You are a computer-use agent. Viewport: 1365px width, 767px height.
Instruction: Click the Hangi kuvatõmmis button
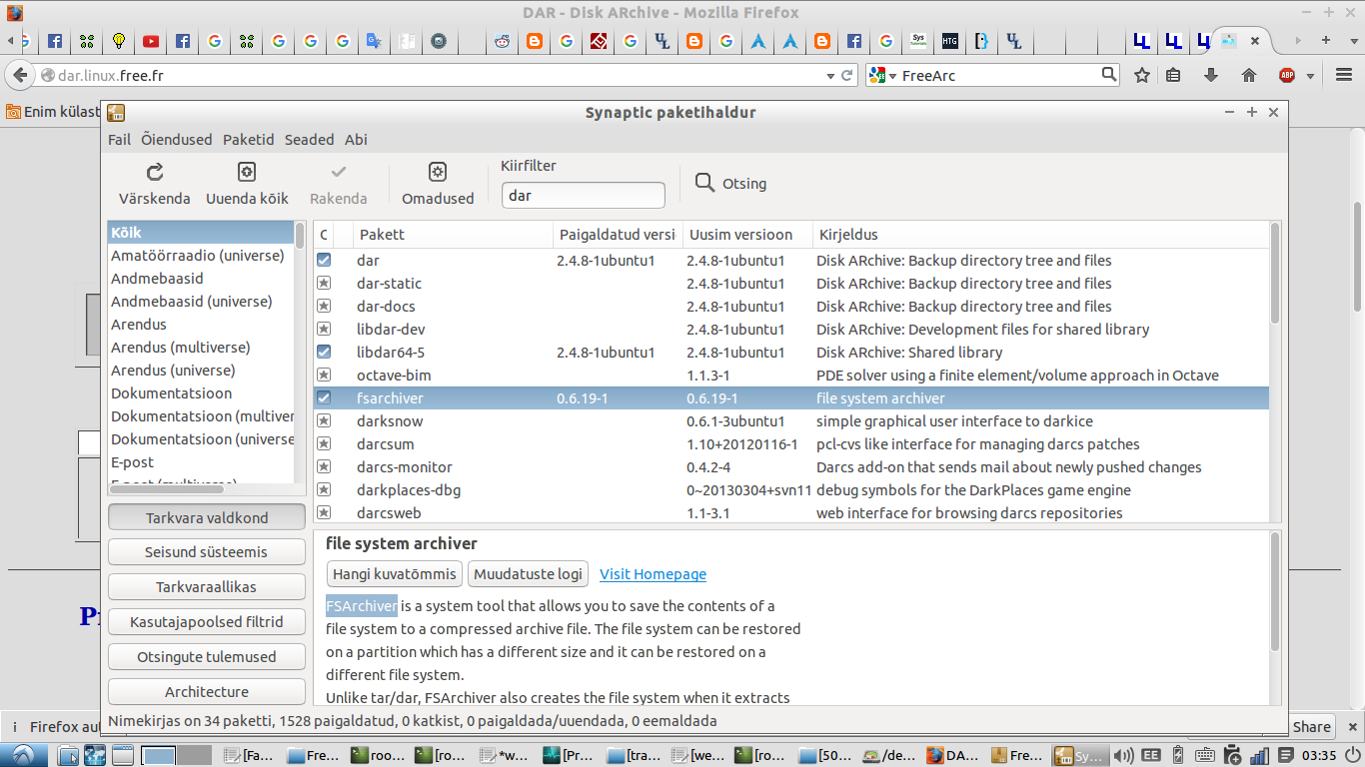tap(394, 574)
